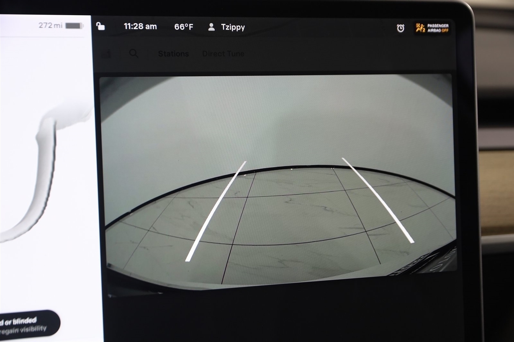The width and height of the screenshot is (514, 342).
Task: Tap the right backup guideline
Action: coord(377,200)
